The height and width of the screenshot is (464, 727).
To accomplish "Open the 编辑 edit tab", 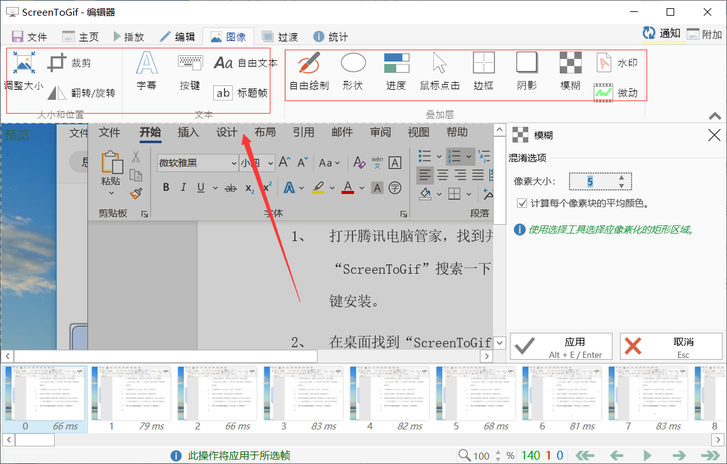I will [x=177, y=36].
